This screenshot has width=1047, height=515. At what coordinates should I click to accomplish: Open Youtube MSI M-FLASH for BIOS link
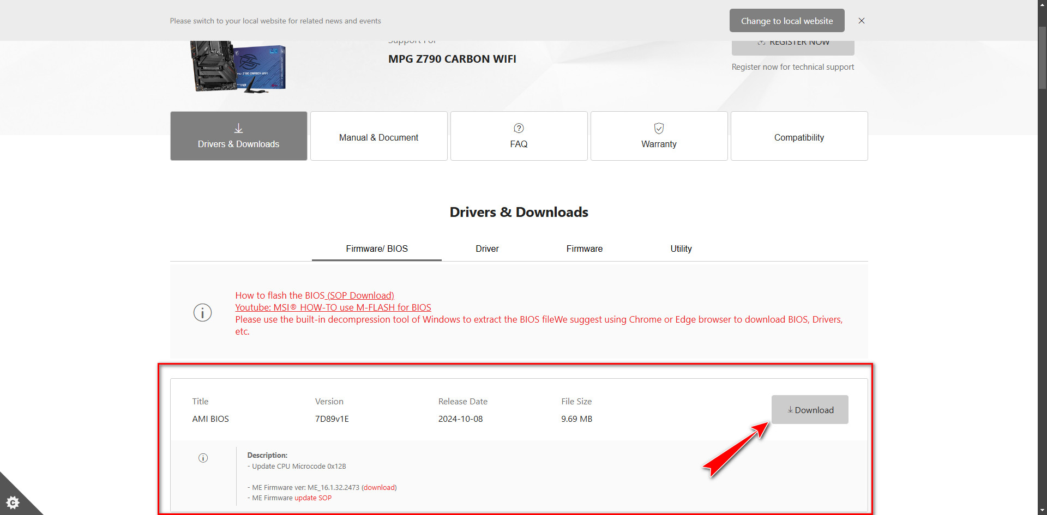click(x=333, y=307)
